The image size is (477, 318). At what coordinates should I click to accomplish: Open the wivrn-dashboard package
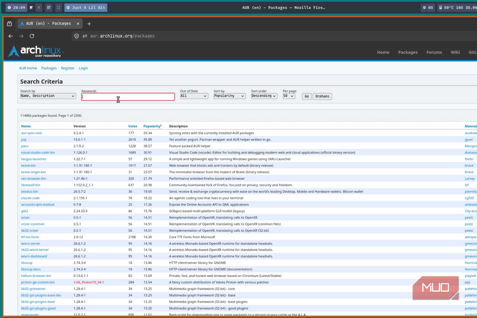pos(34,256)
